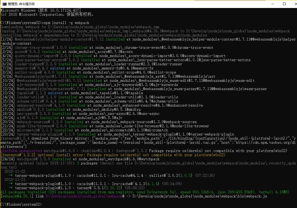The width and height of the screenshot is (297, 208).
Task: Minimize the command prompt window
Action: point(273,4)
